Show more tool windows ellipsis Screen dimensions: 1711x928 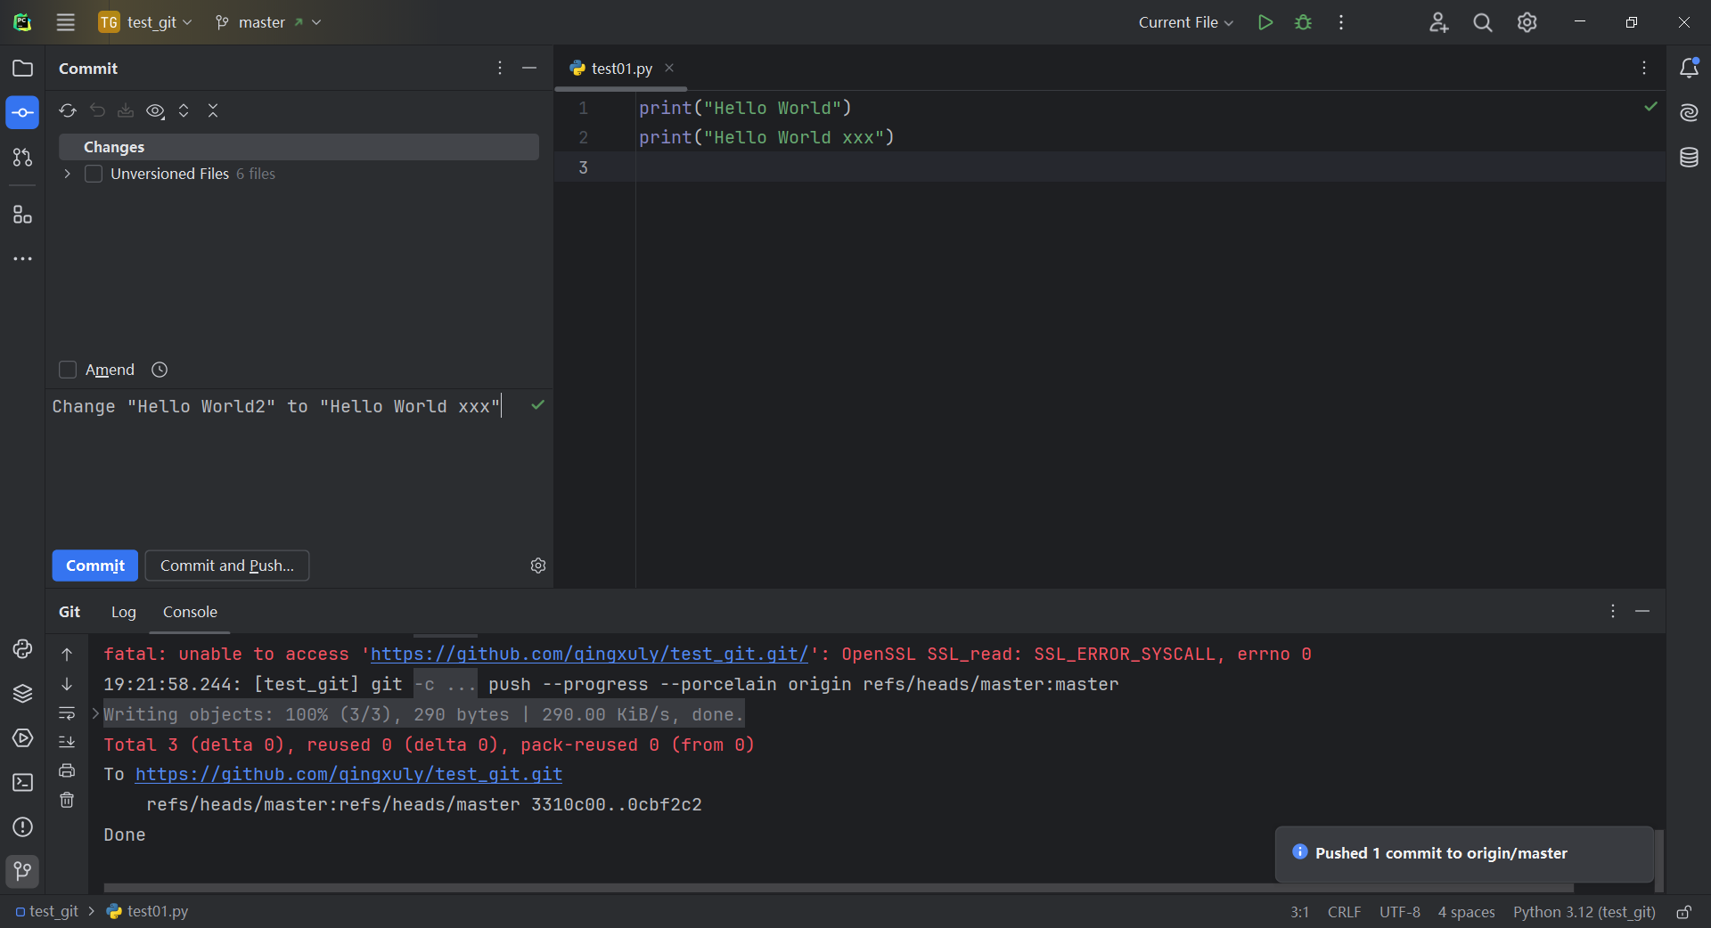[22, 259]
